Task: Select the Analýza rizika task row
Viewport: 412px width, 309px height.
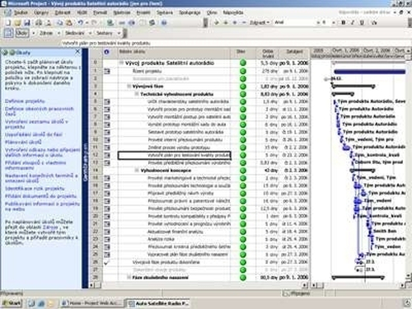Action: (x=161, y=239)
